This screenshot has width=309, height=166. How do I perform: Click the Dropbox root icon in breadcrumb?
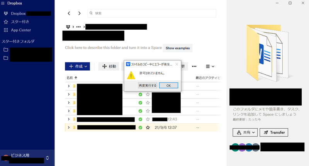click(68, 27)
